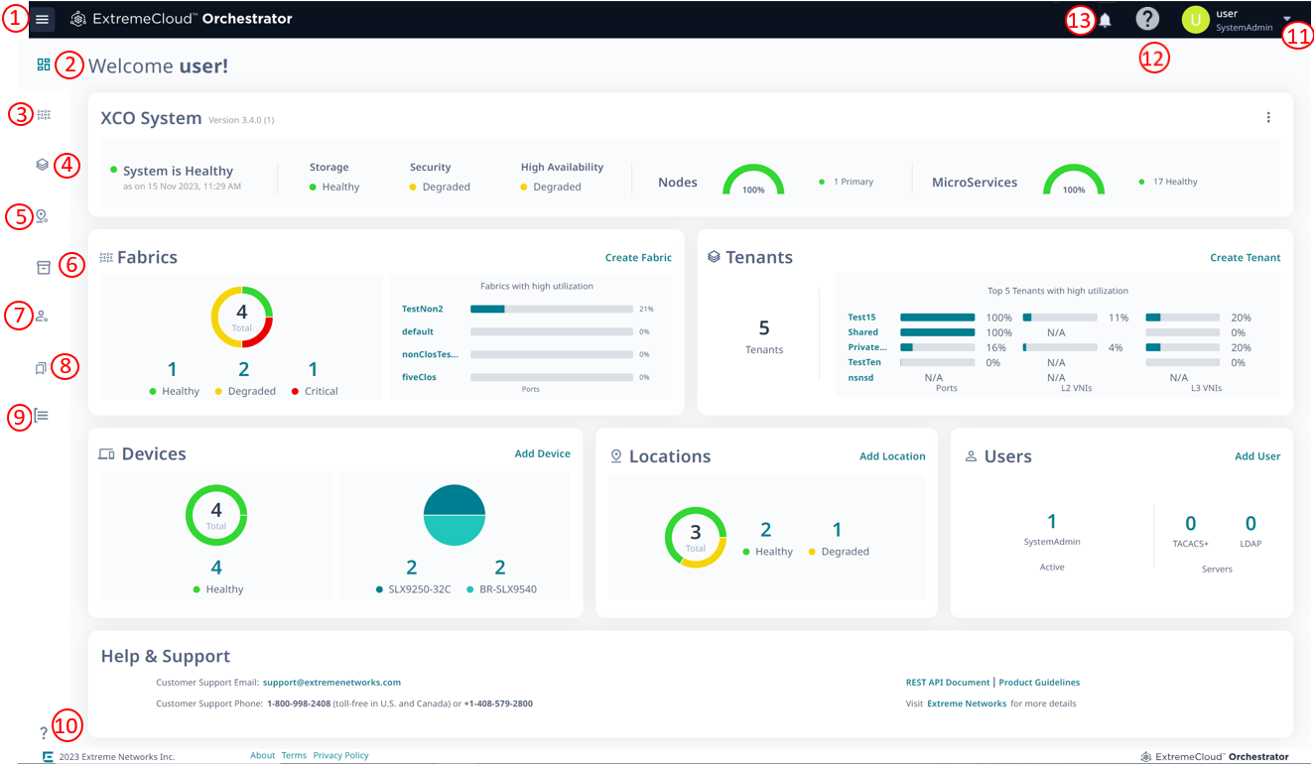Image resolution: width=1315 pixels, height=767 pixels.
Task: Click Add Device on the Devices card
Action: 542,452
